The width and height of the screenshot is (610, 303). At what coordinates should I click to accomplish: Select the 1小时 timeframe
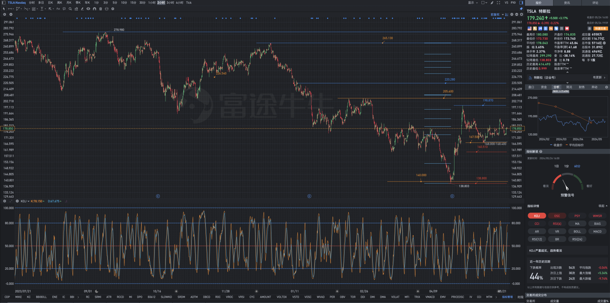pos(152,3)
